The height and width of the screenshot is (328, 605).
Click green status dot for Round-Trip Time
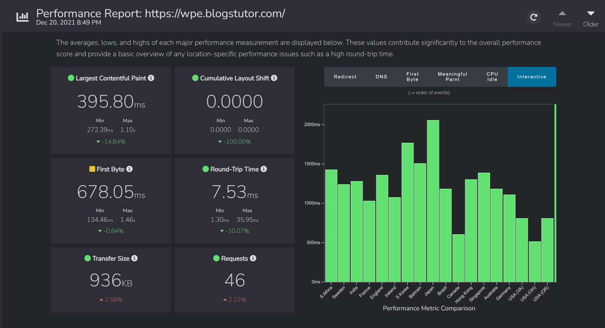coord(206,169)
